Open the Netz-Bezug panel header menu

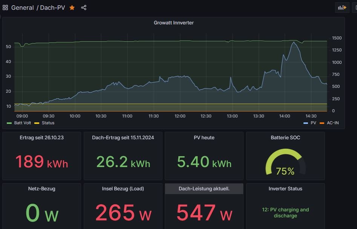(x=41, y=189)
